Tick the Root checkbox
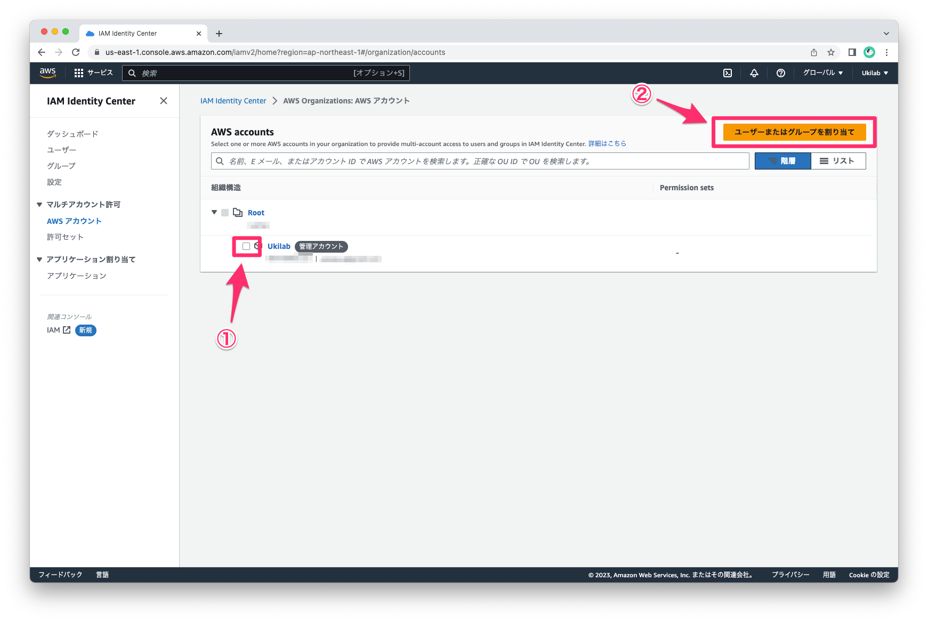The height and width of the screenshot is (622, 928). [225, 213]
